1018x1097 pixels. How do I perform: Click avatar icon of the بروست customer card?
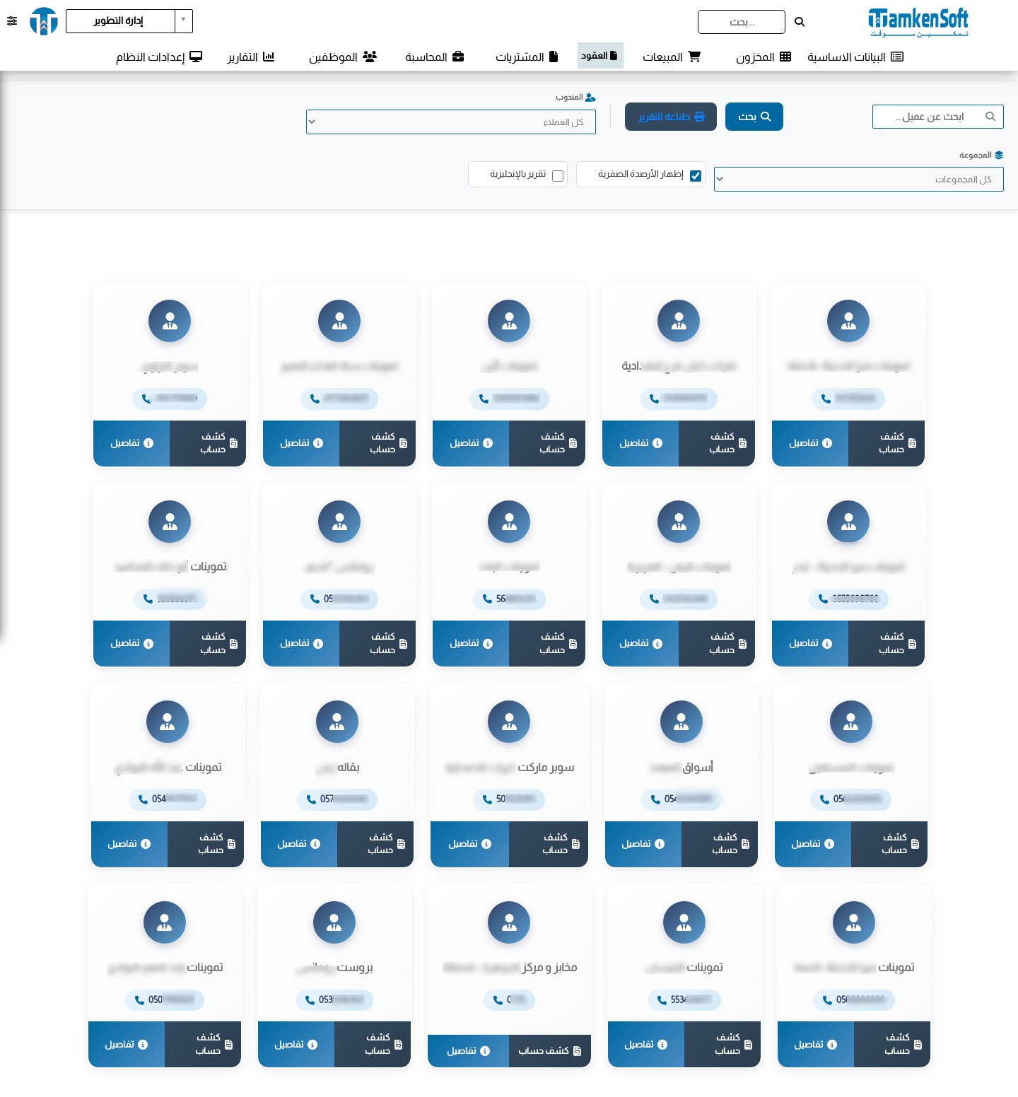[334, 922]
